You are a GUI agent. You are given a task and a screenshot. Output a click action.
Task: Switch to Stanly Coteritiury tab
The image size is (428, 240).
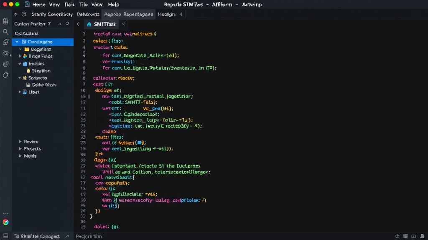pos(52,14)
